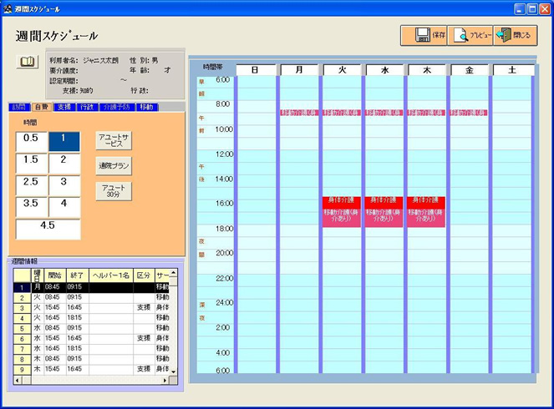Open the プレビュー preview magnifier button
The image size is (554, 409).
pyautogui.click(x=469, y=36)
